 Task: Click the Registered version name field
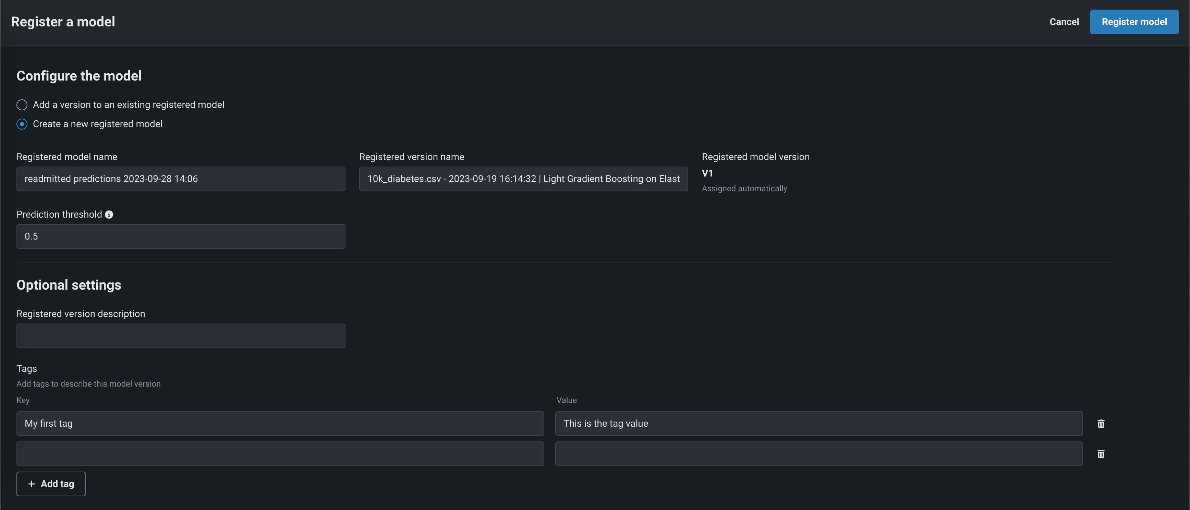pyautogui.click(x=523, y=179)
